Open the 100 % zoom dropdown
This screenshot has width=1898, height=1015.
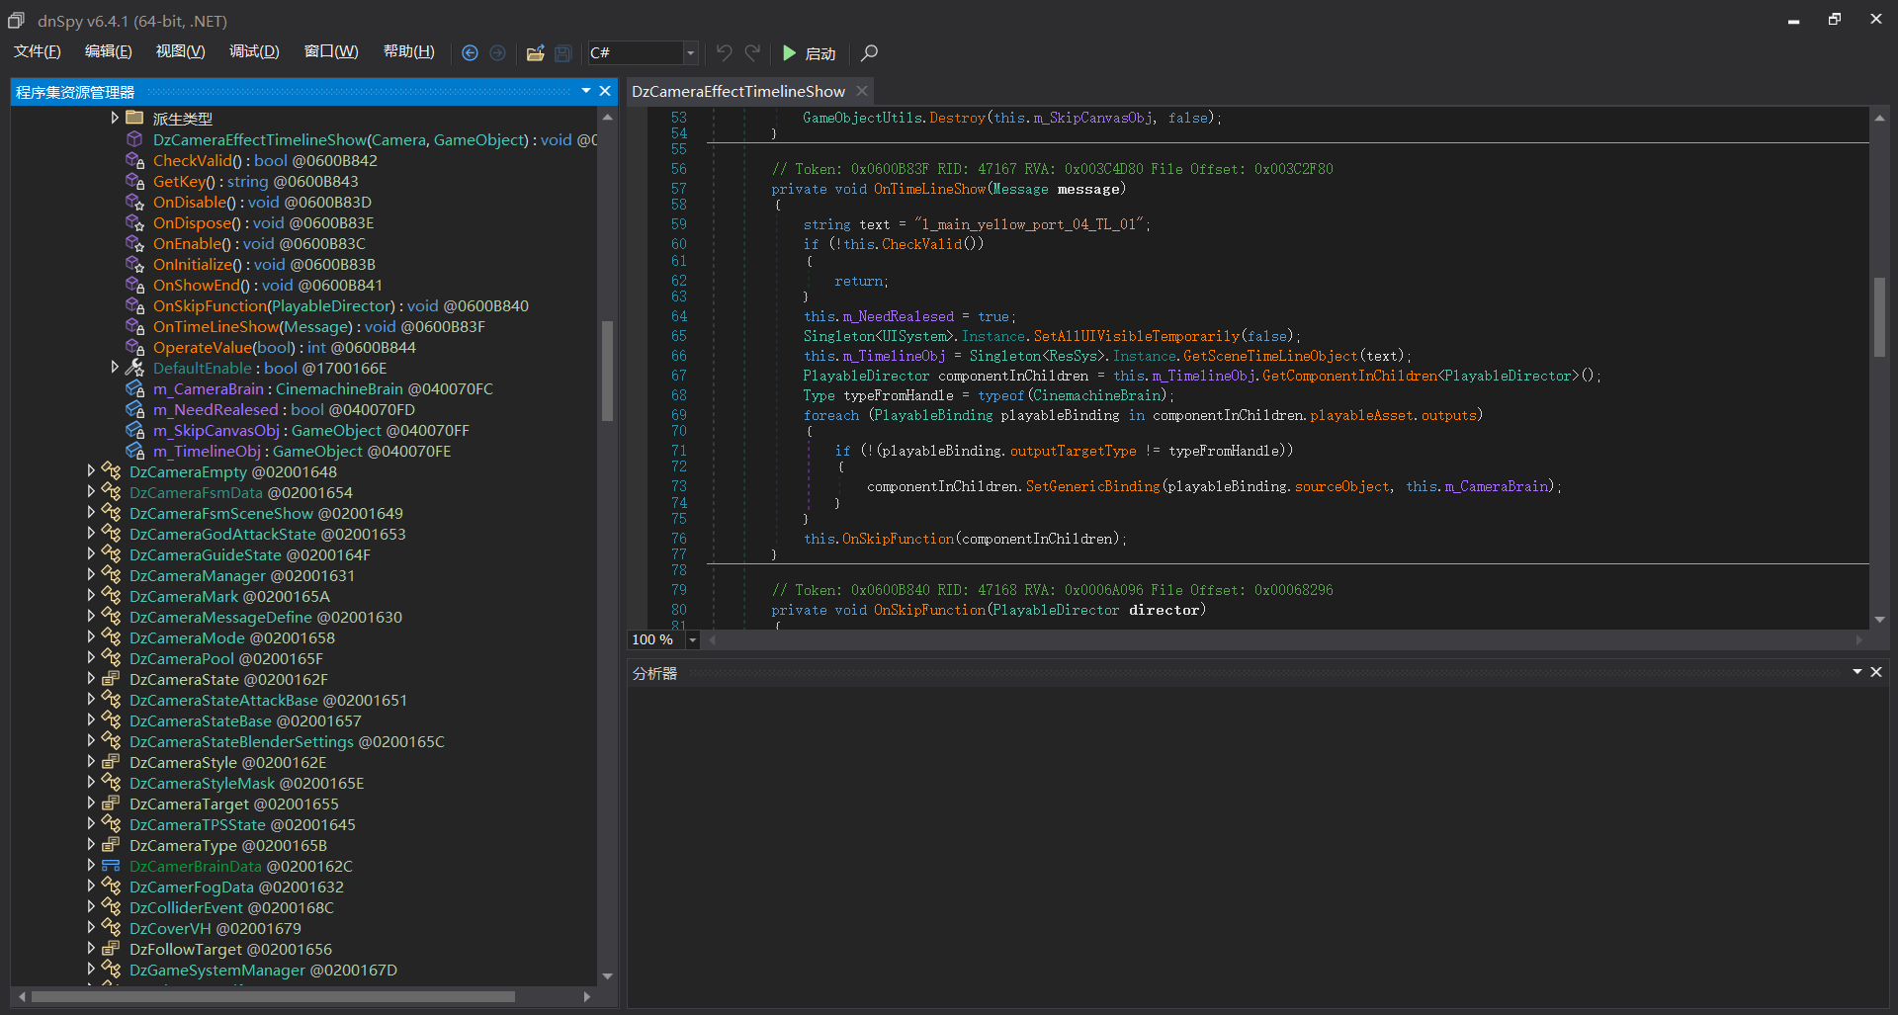coord(692,640)
